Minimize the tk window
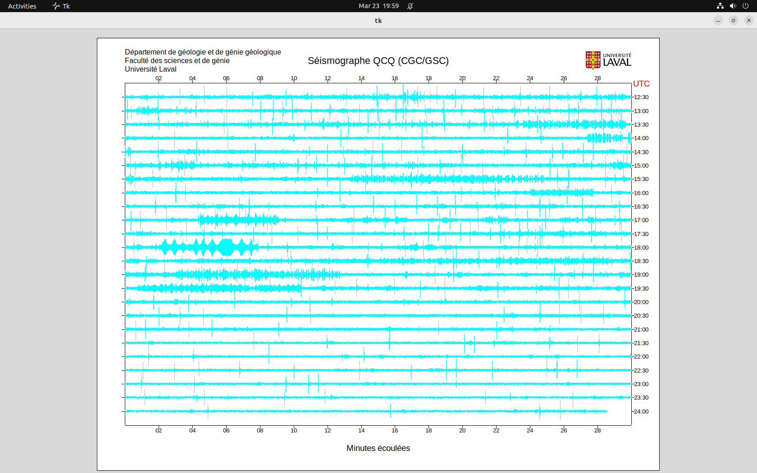Screen dimensions: 757x473 coord(718,20)
